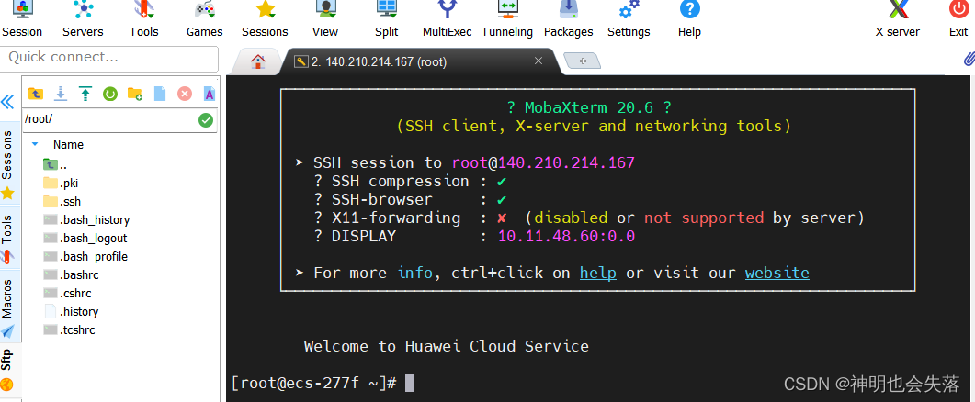Click the DISPLAY value 10.11.48.60:0.0
The image size is (975, 402).
[566, 236]
